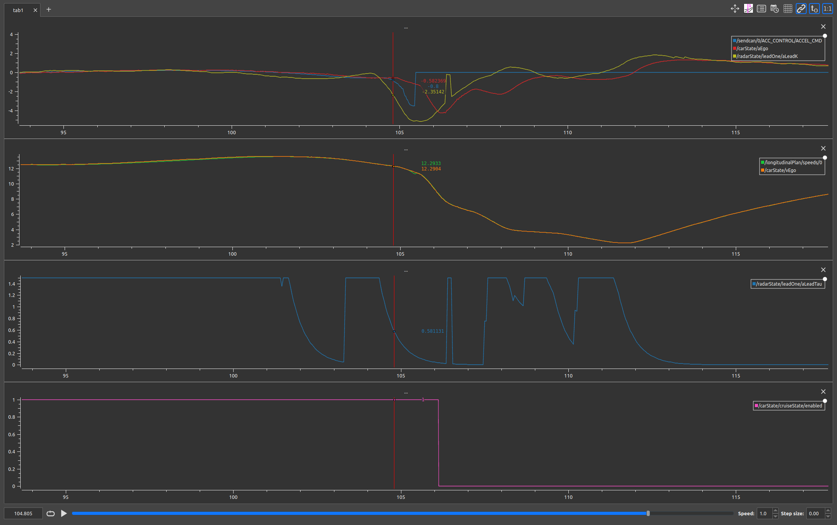The image size is (837, 525).
Task: Toggle the legend dot on the vEgo plot
Action: [825, 158]
